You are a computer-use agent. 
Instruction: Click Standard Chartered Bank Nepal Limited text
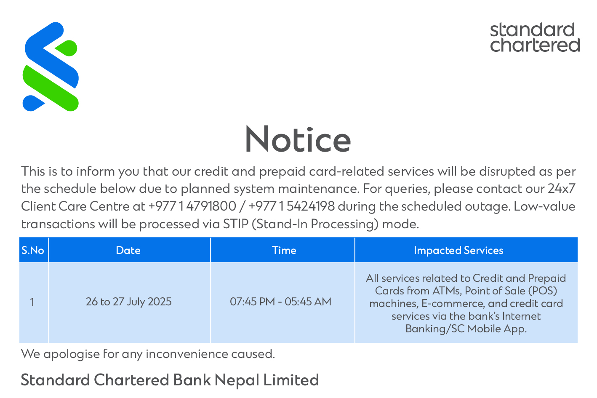pyautogui.click(x=170, y=380)
